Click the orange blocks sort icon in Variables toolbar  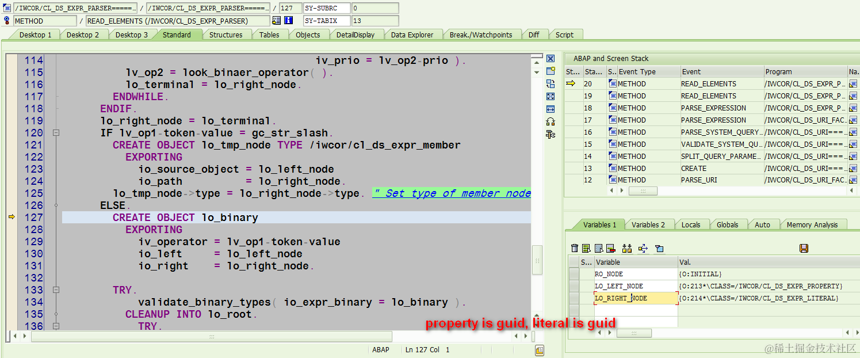(627, 248)
